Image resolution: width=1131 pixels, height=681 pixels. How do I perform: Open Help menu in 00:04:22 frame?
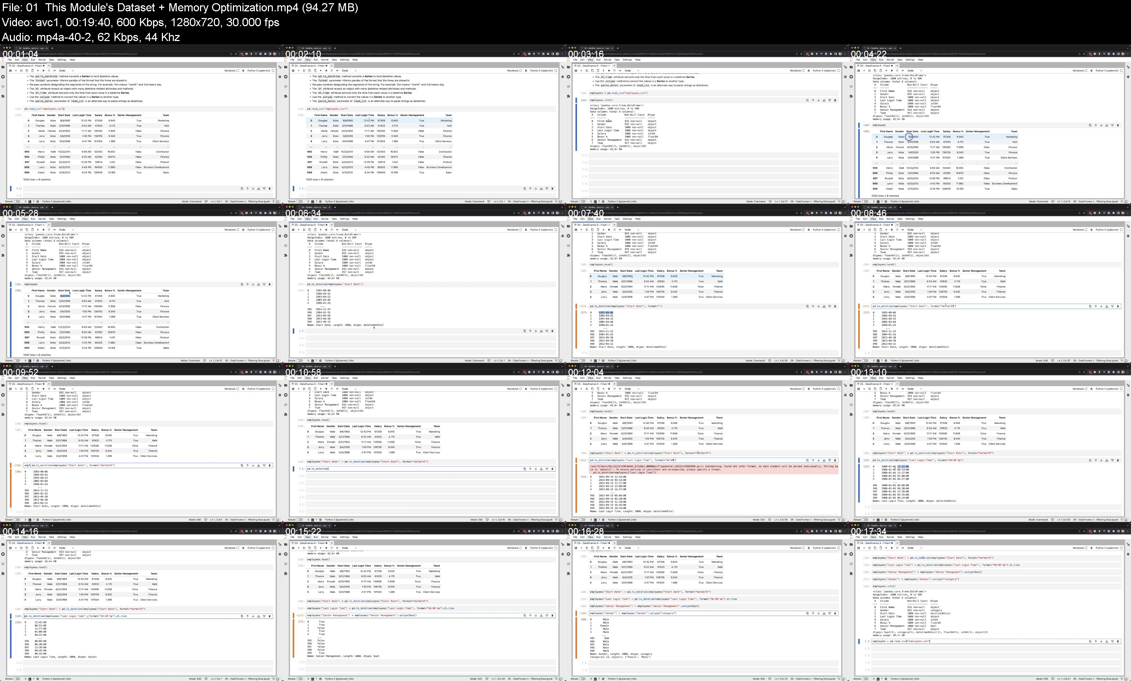[920, 60]
